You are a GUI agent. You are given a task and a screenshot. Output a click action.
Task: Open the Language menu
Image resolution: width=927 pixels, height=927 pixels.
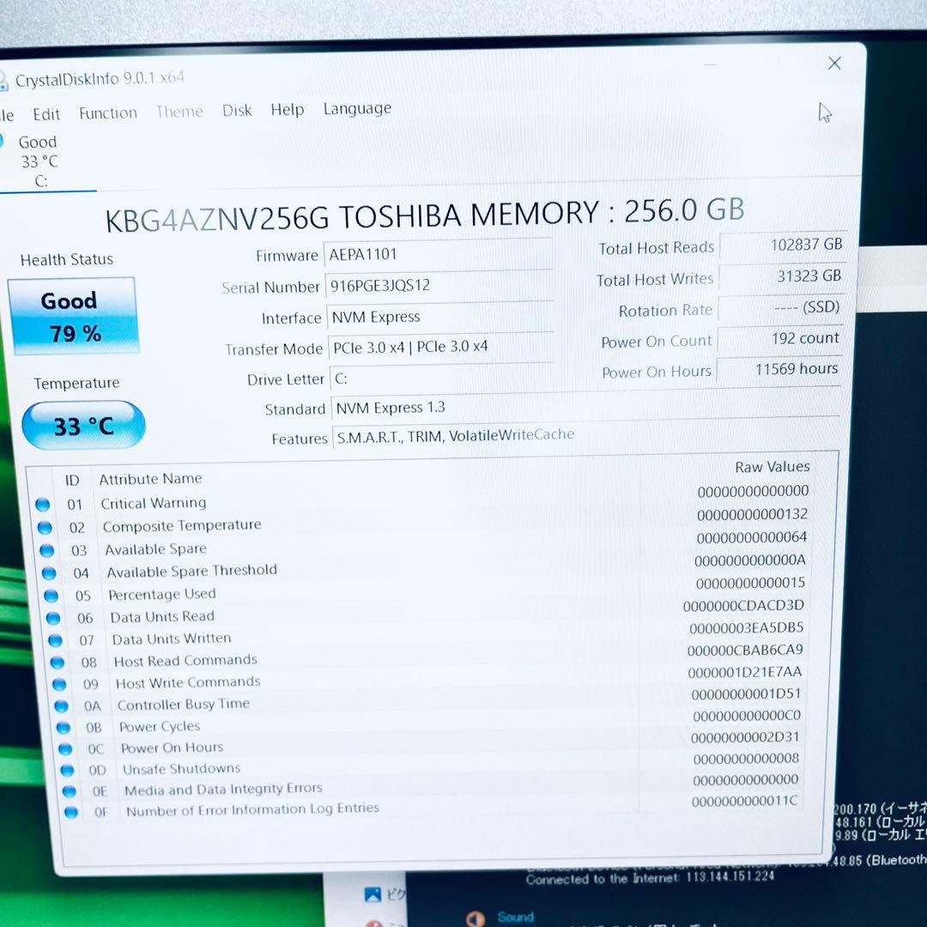click(x=356, y=108)
